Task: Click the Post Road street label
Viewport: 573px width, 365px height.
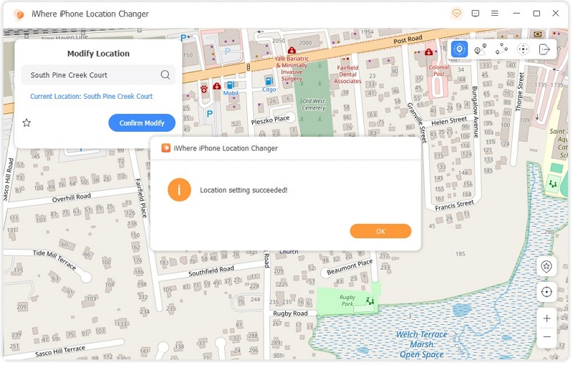Action: click(x=408, y=39)
